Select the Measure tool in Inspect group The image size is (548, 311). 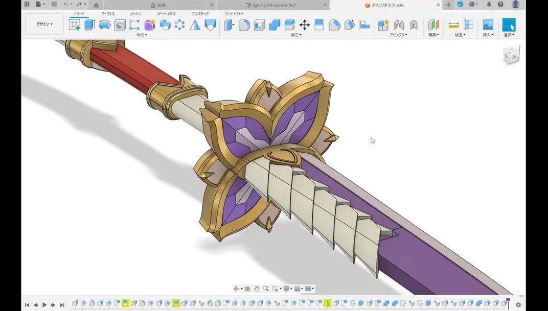(x=453, y=25)
